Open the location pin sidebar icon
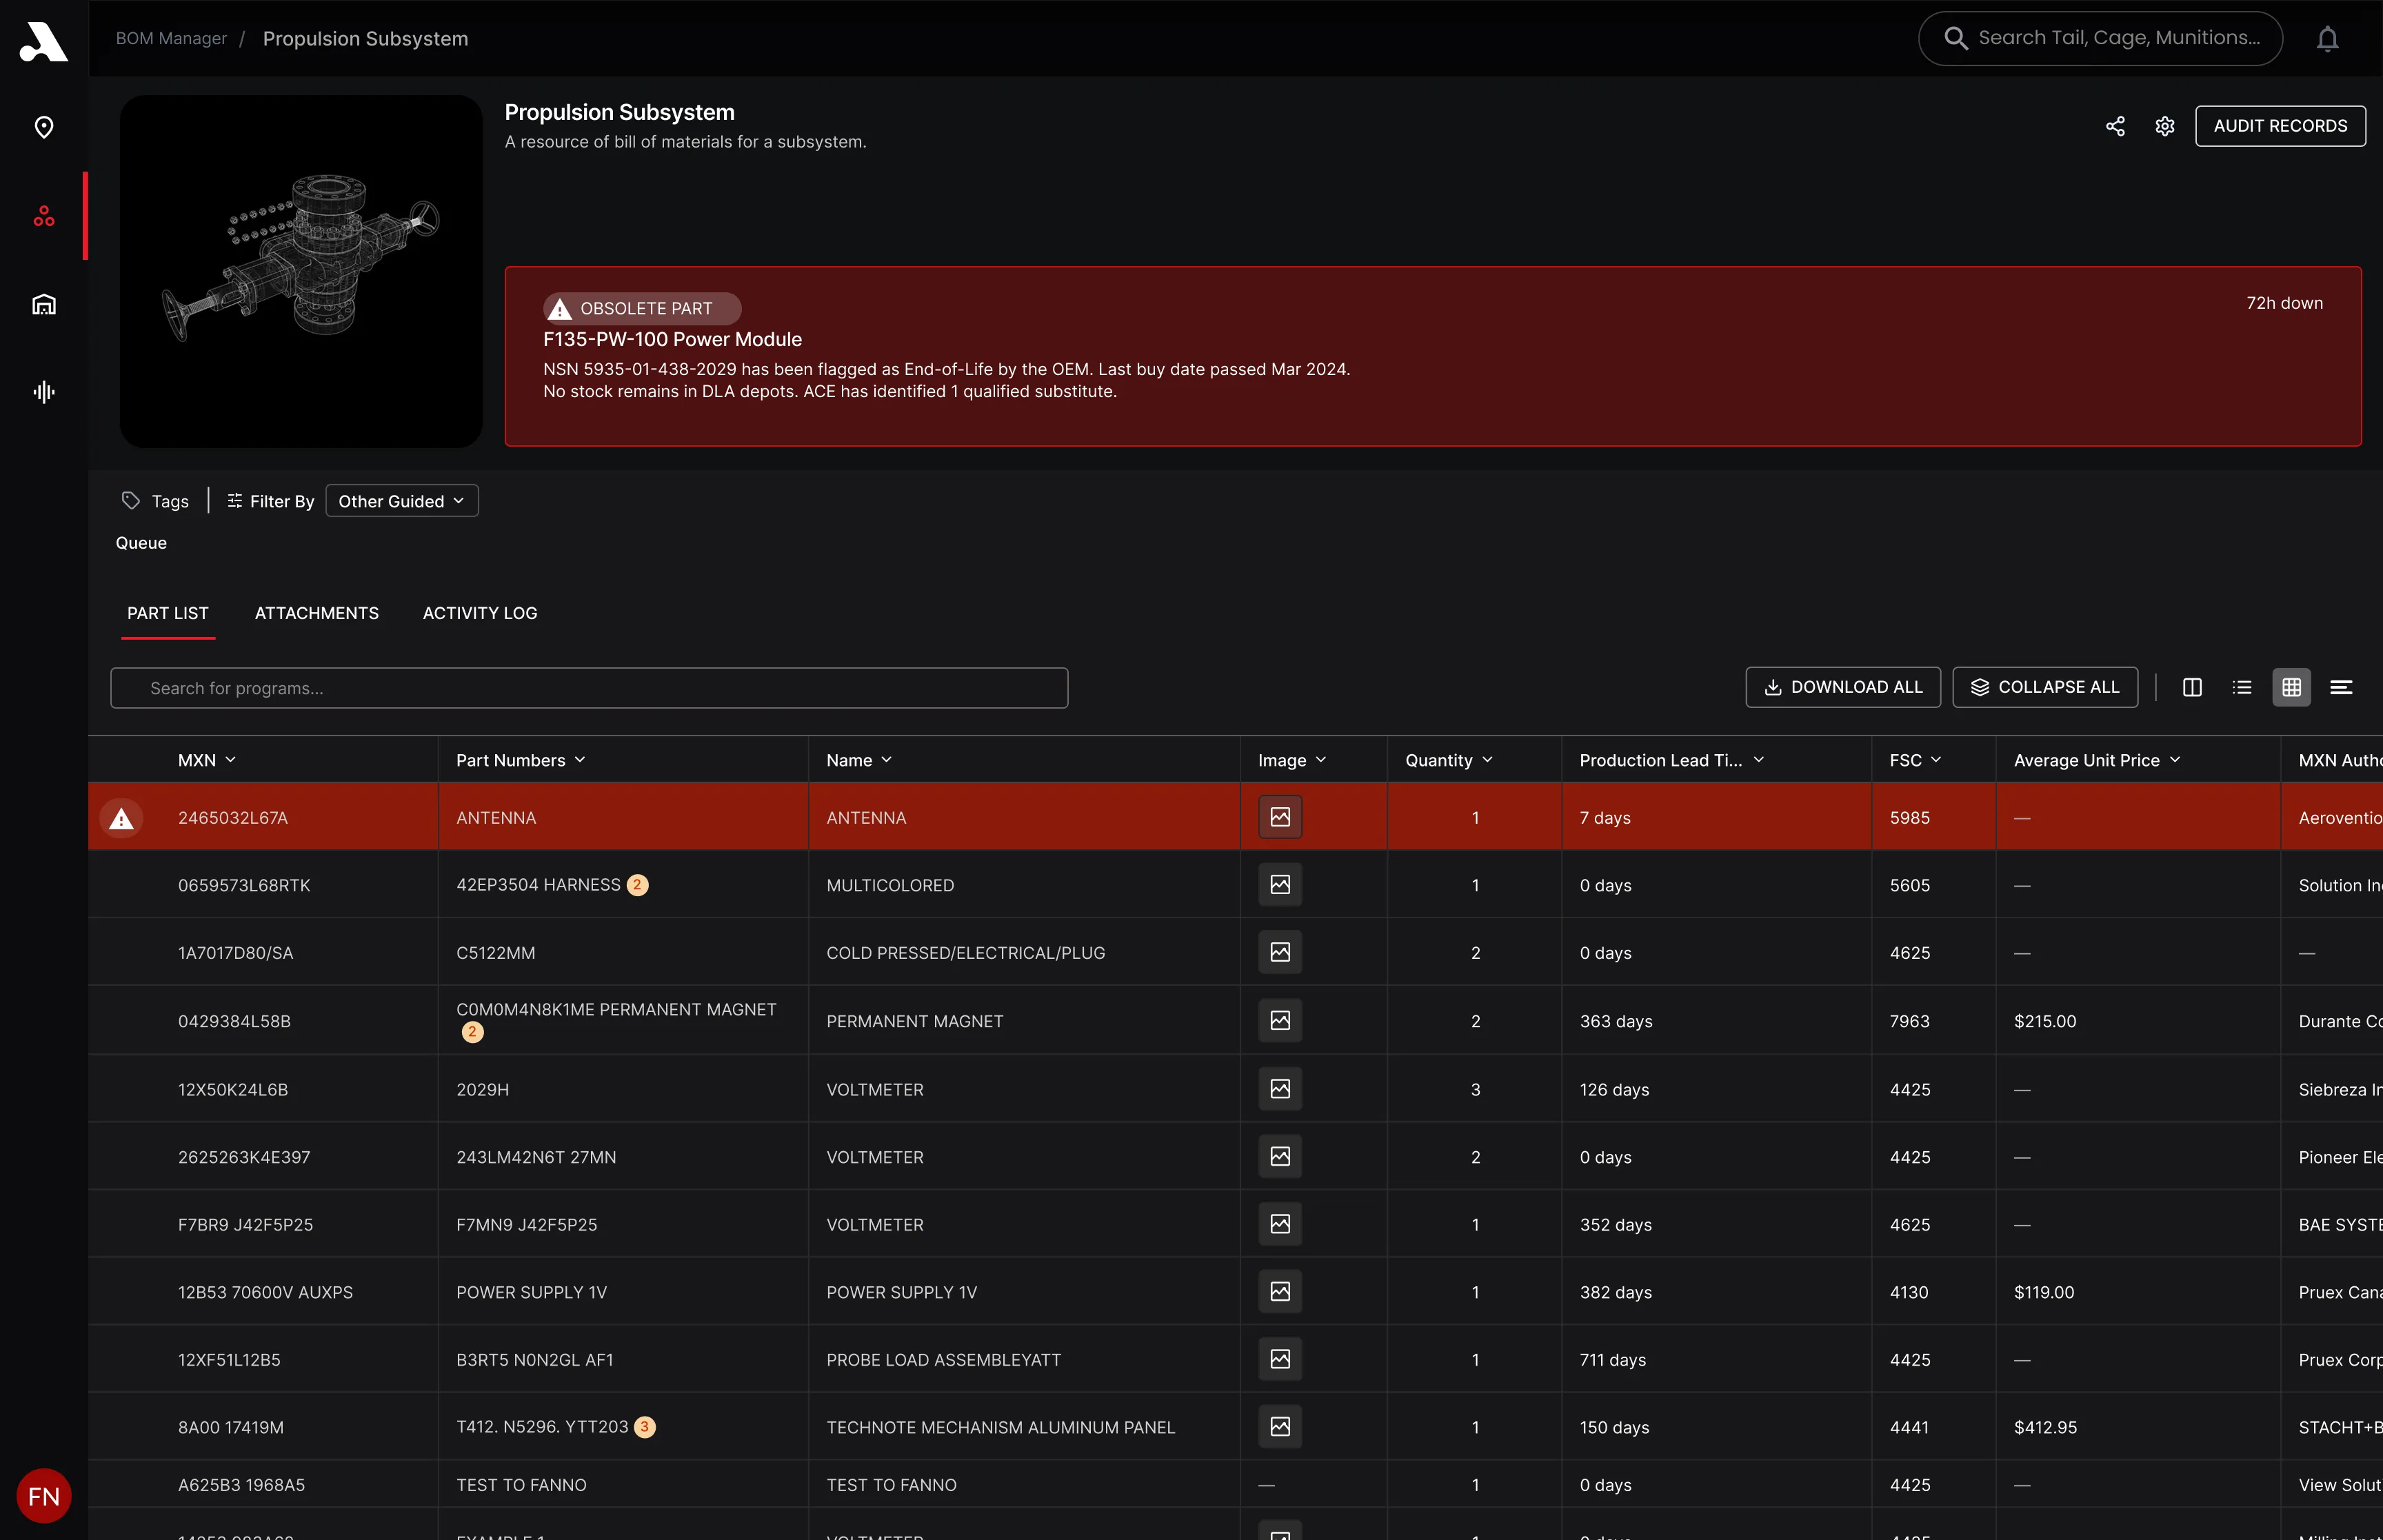Image resolution: width=2383 pixels, height=1540 pixels. [44, 127]
